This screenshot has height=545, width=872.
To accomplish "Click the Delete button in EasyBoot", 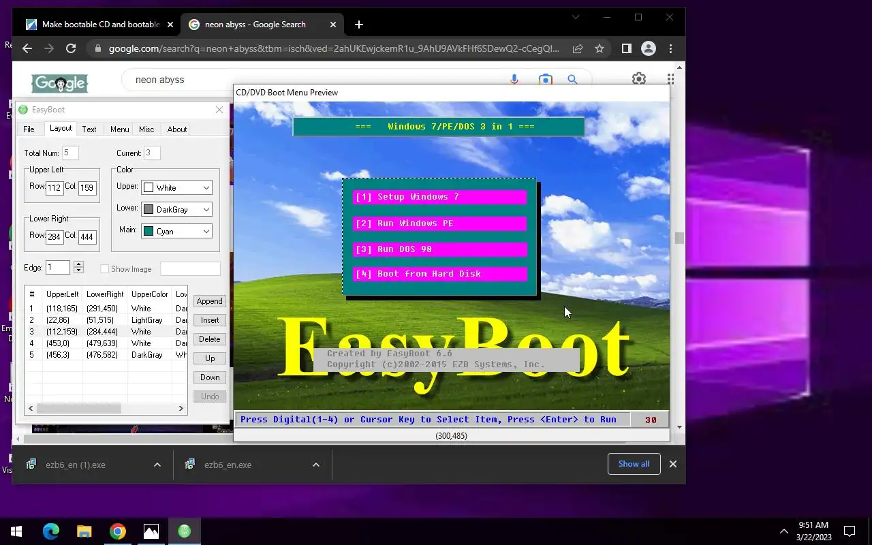I will click(209, 339).
